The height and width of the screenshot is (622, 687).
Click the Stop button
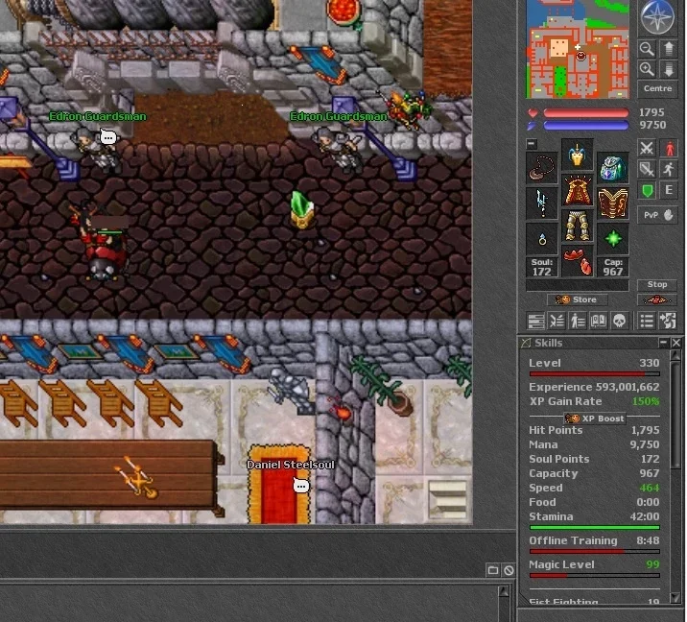point(657,284)
